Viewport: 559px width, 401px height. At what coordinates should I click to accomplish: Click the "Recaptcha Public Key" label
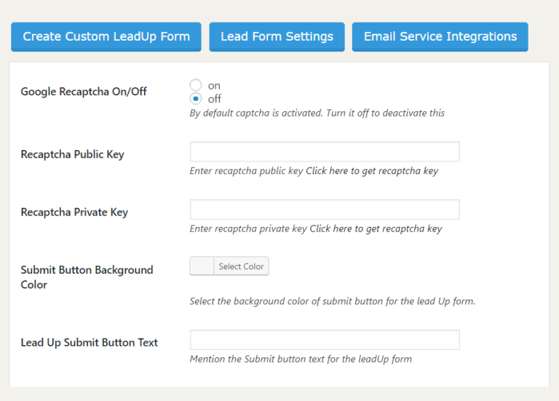coord(72,154)
